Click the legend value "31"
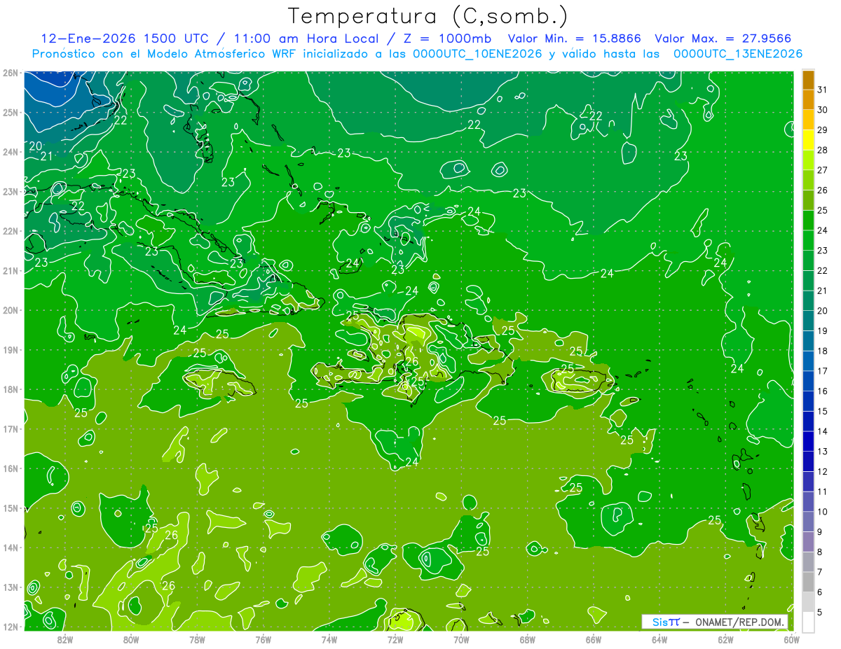 [822, 90]
